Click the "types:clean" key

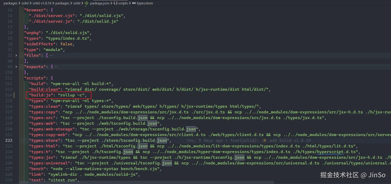click(45, 106)
